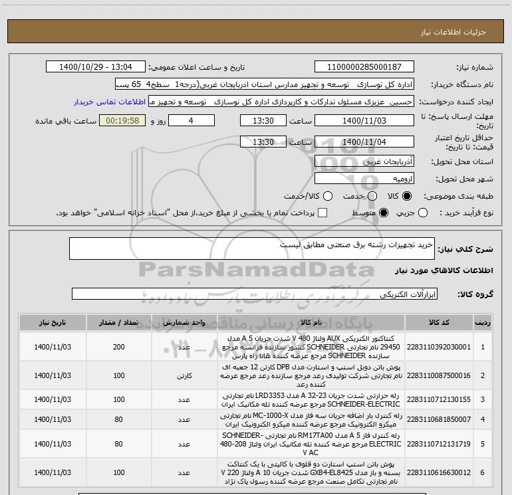This screenshot has width=512, height=495.
Task: Click the DPB double push button product name
Action: point(311,375)
